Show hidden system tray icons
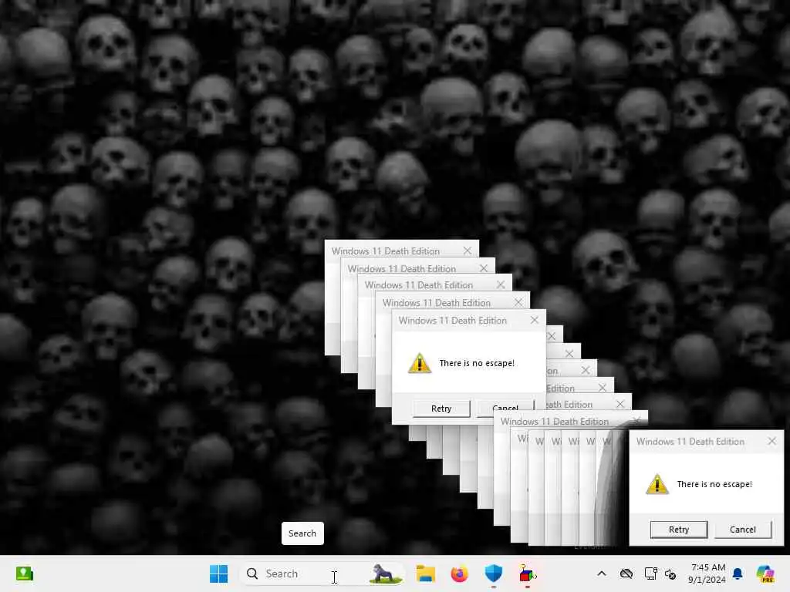 pos(602,573)
